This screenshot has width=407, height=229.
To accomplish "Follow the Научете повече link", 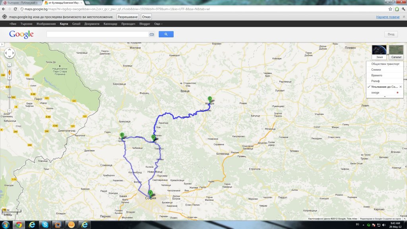I will (388, 17).
